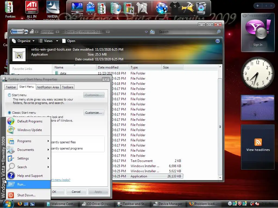Click the Start menu looks help link
The image size is (278, 208).
pyautogui.click(x=61, y=180)
